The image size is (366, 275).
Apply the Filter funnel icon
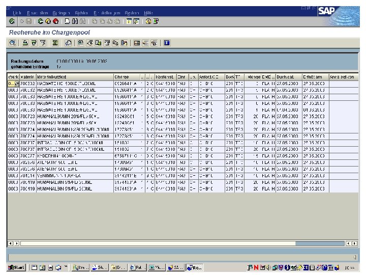43,43
